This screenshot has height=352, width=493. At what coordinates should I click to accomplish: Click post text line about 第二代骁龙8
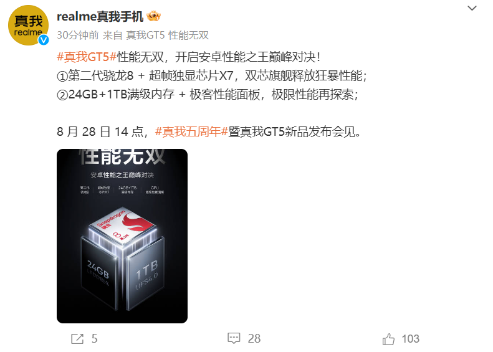212,76
